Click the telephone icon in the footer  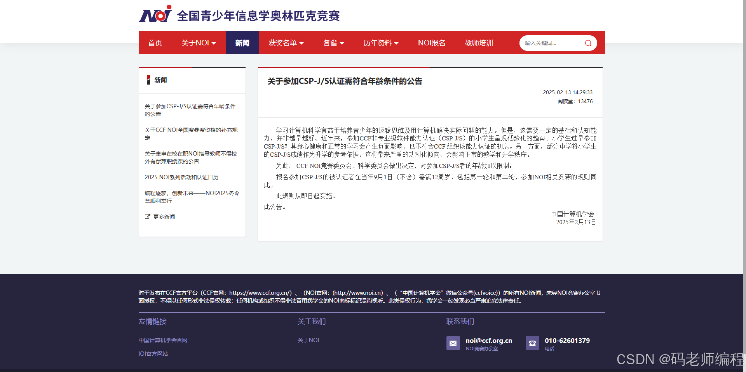pyautogui.click(x=532, y=343)
